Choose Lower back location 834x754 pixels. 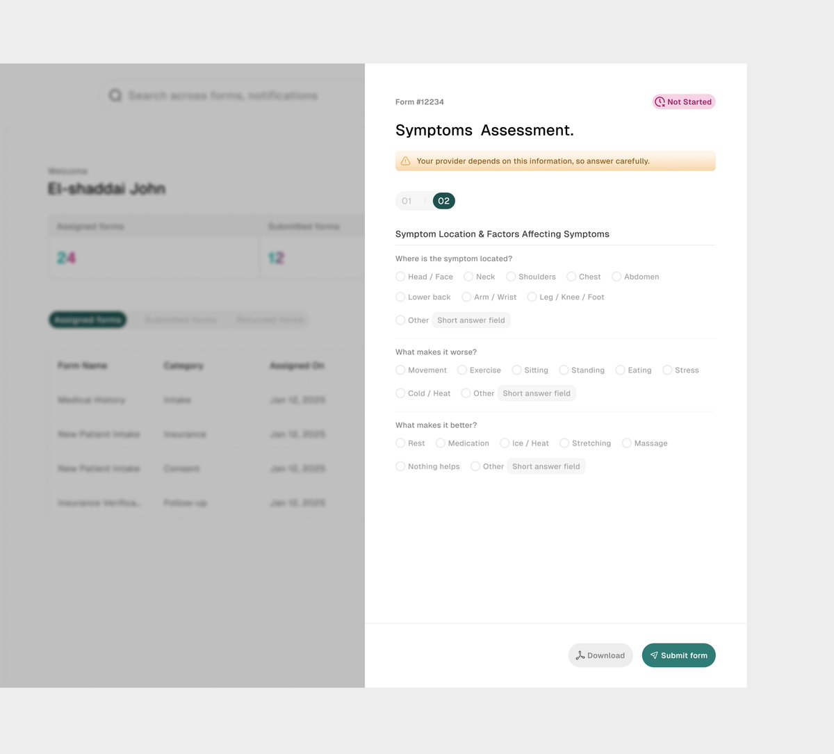click(x=400, y=297)
